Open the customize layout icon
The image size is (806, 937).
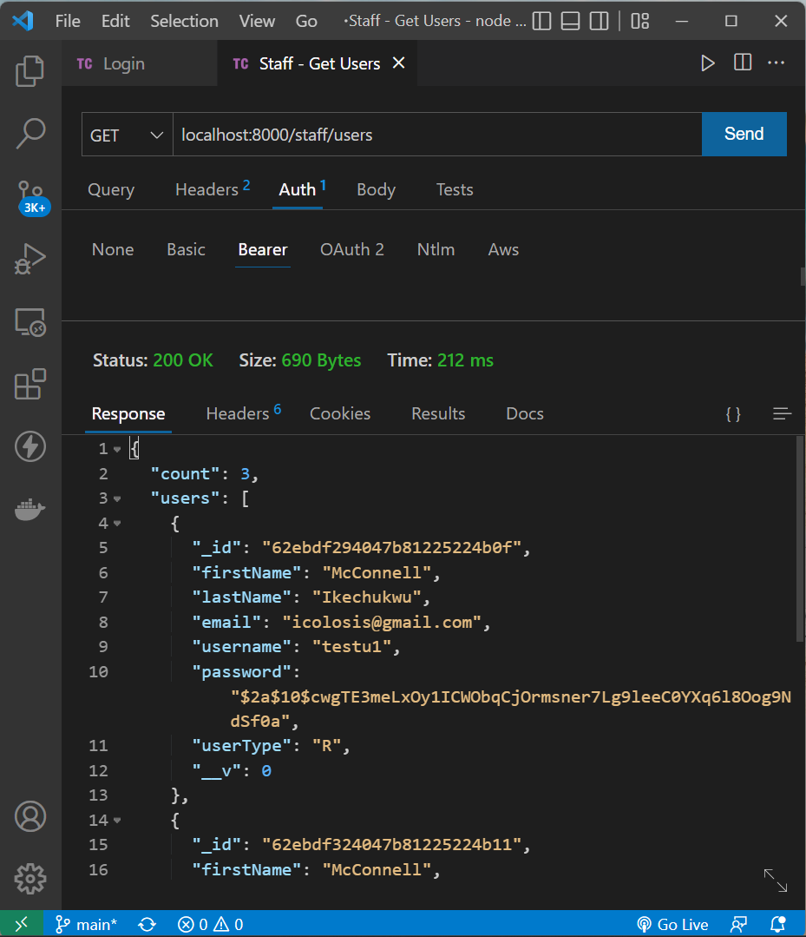[x=640, y=22]
